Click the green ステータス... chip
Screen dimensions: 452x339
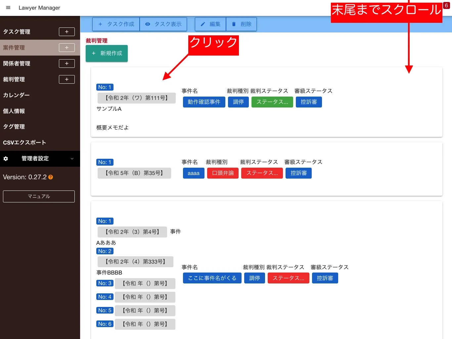(x=272, y=102)
